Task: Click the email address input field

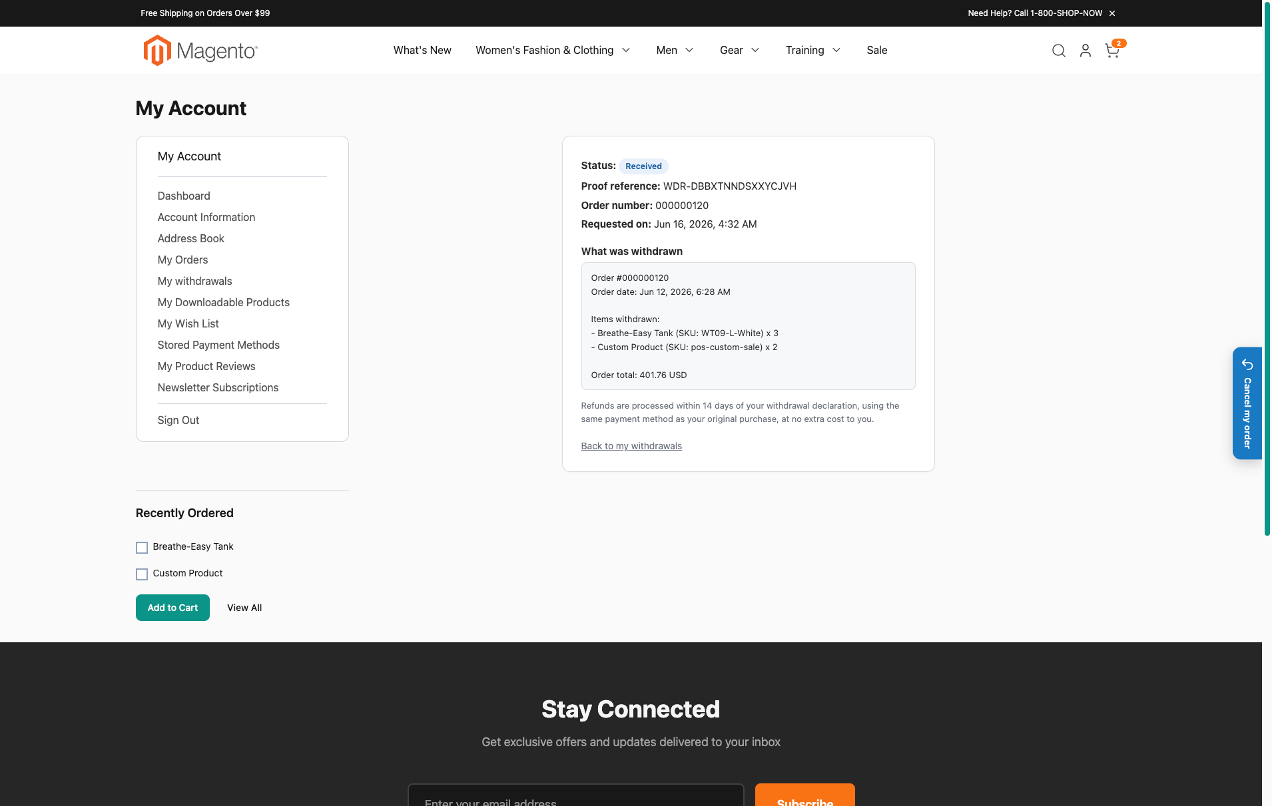Action: tap(576, 795)
